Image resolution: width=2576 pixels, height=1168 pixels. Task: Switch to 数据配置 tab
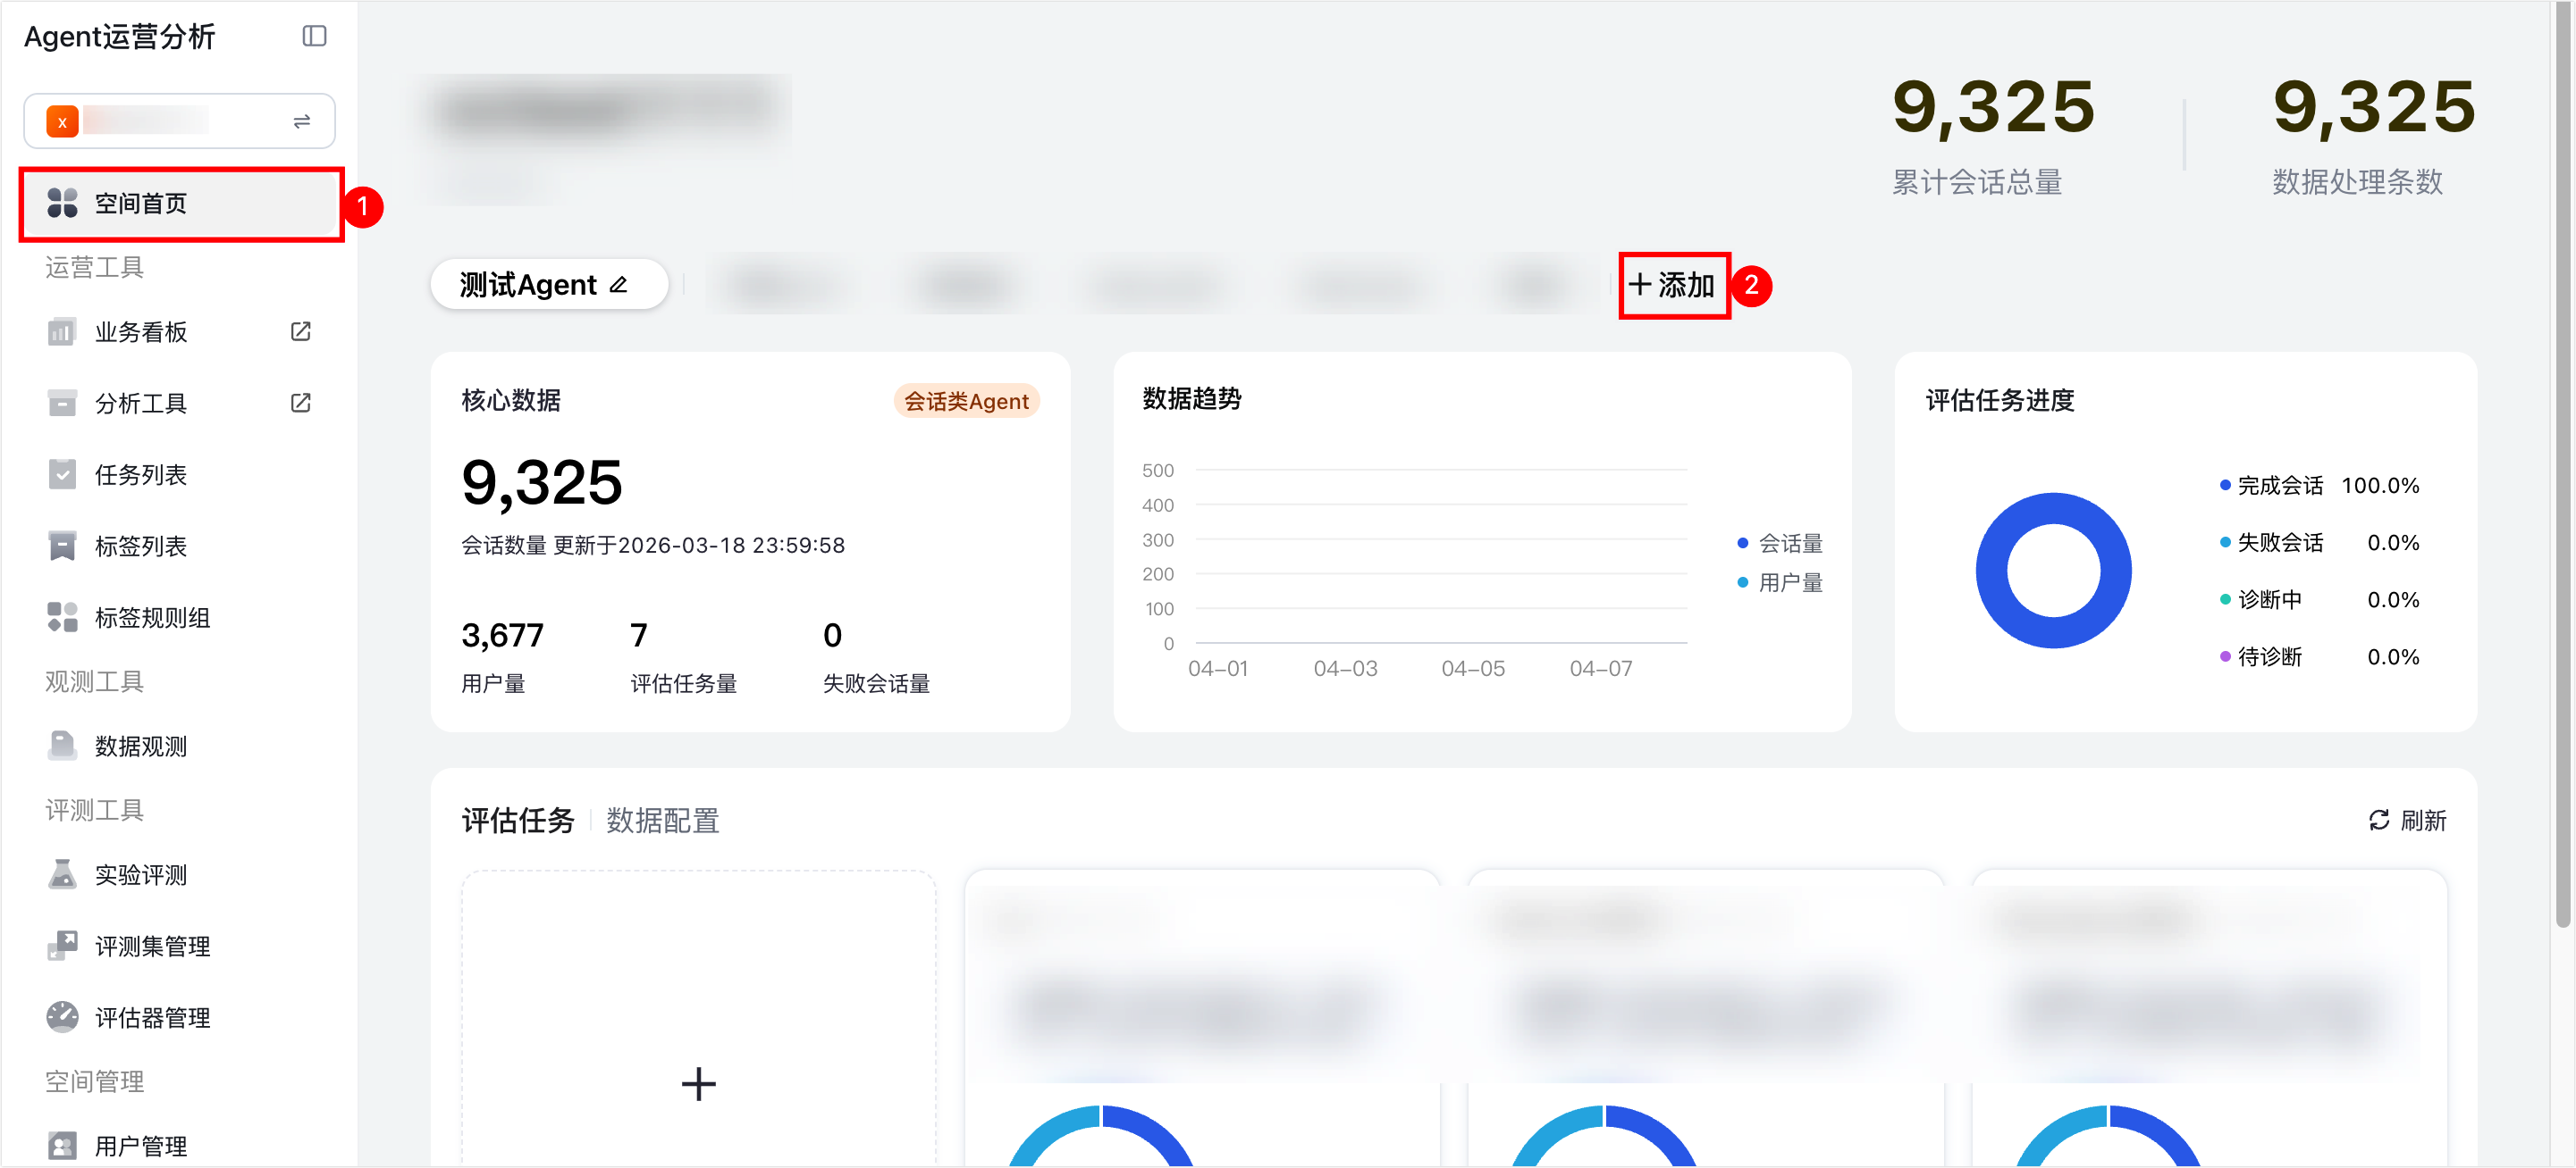662,821
